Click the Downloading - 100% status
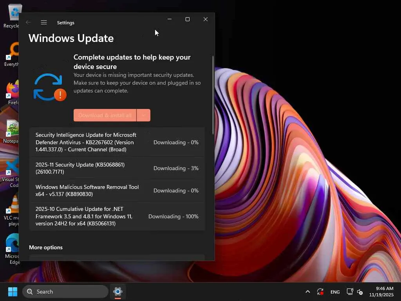The image size is (401, 301). [173, 216]
